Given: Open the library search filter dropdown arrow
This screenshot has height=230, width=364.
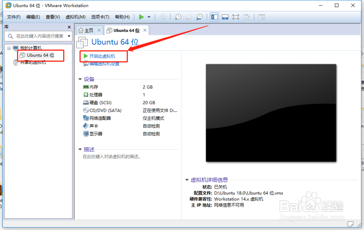Looking at the screenshot, I should [x=69, y=36].
